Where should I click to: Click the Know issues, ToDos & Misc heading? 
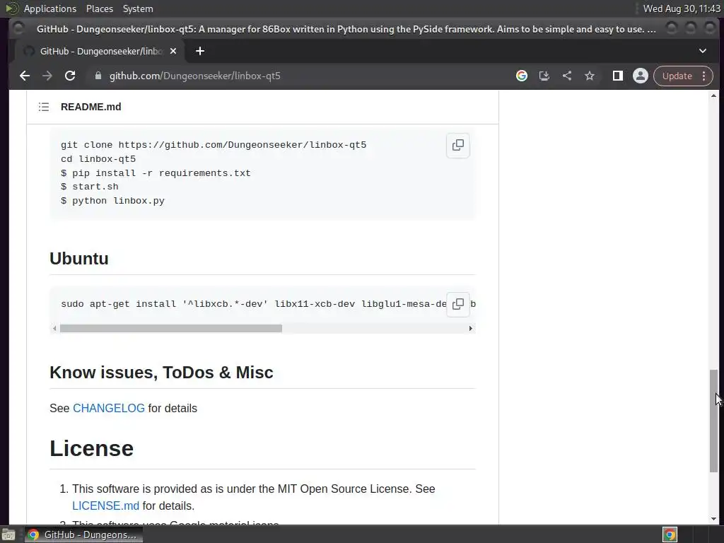(x=161, y=373)
